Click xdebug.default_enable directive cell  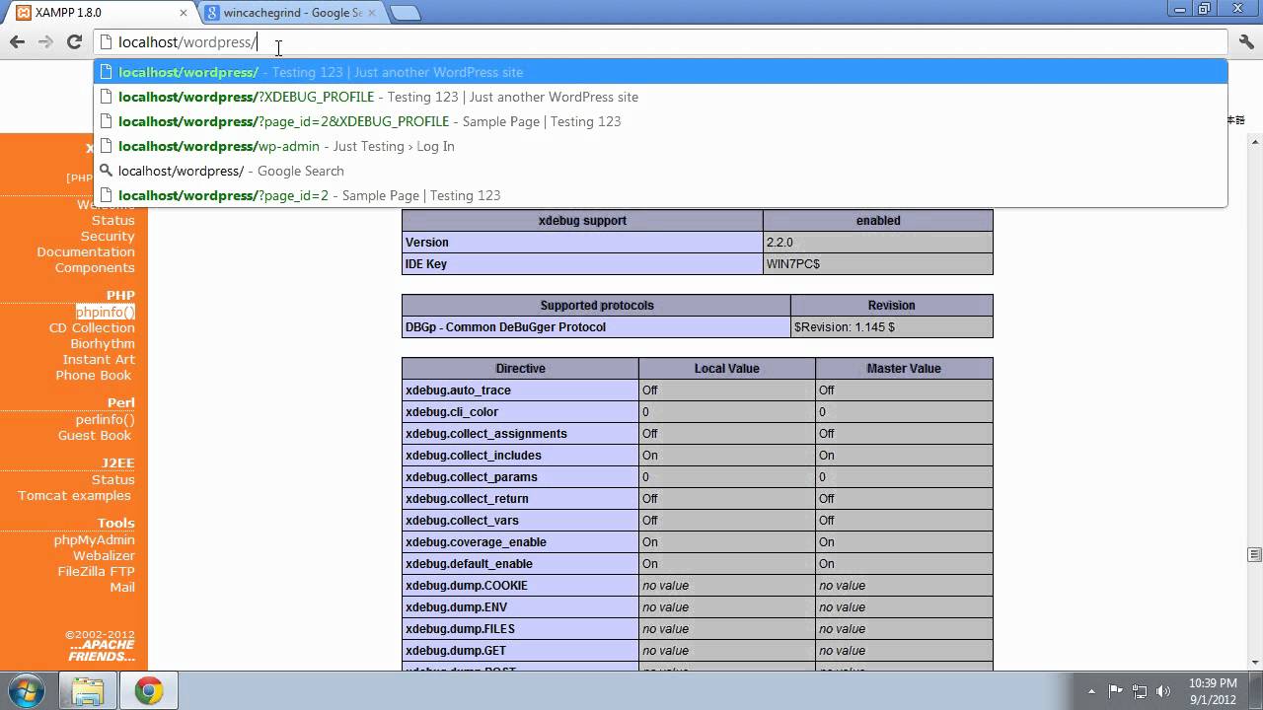(520, 564)
